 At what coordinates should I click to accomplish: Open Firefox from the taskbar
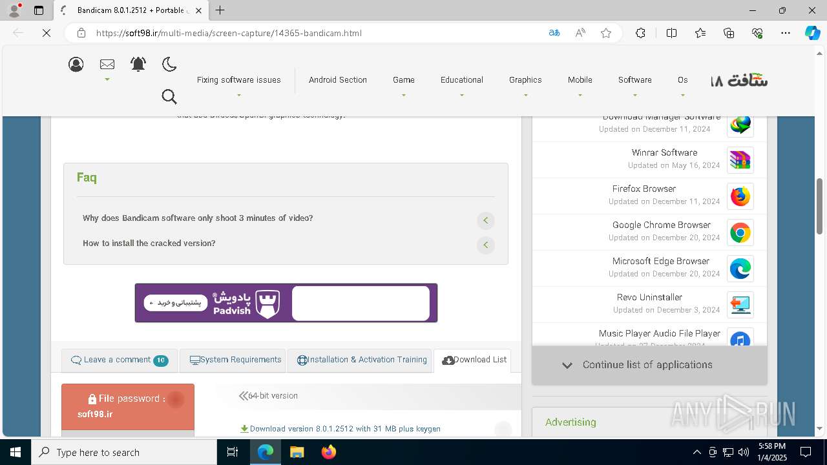click(x=329, y=452)
